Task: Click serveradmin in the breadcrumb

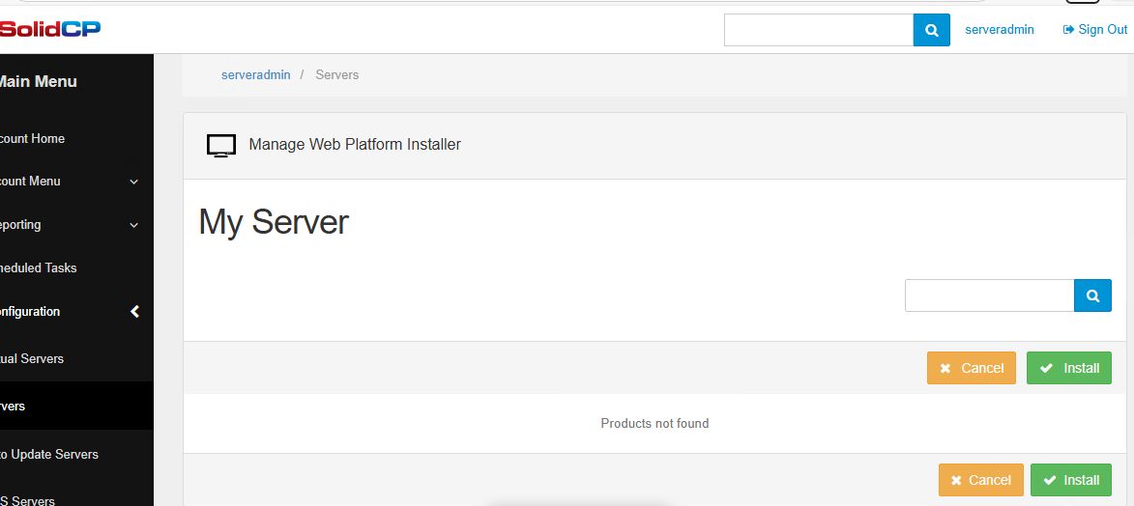Action: tap(255, 75)
